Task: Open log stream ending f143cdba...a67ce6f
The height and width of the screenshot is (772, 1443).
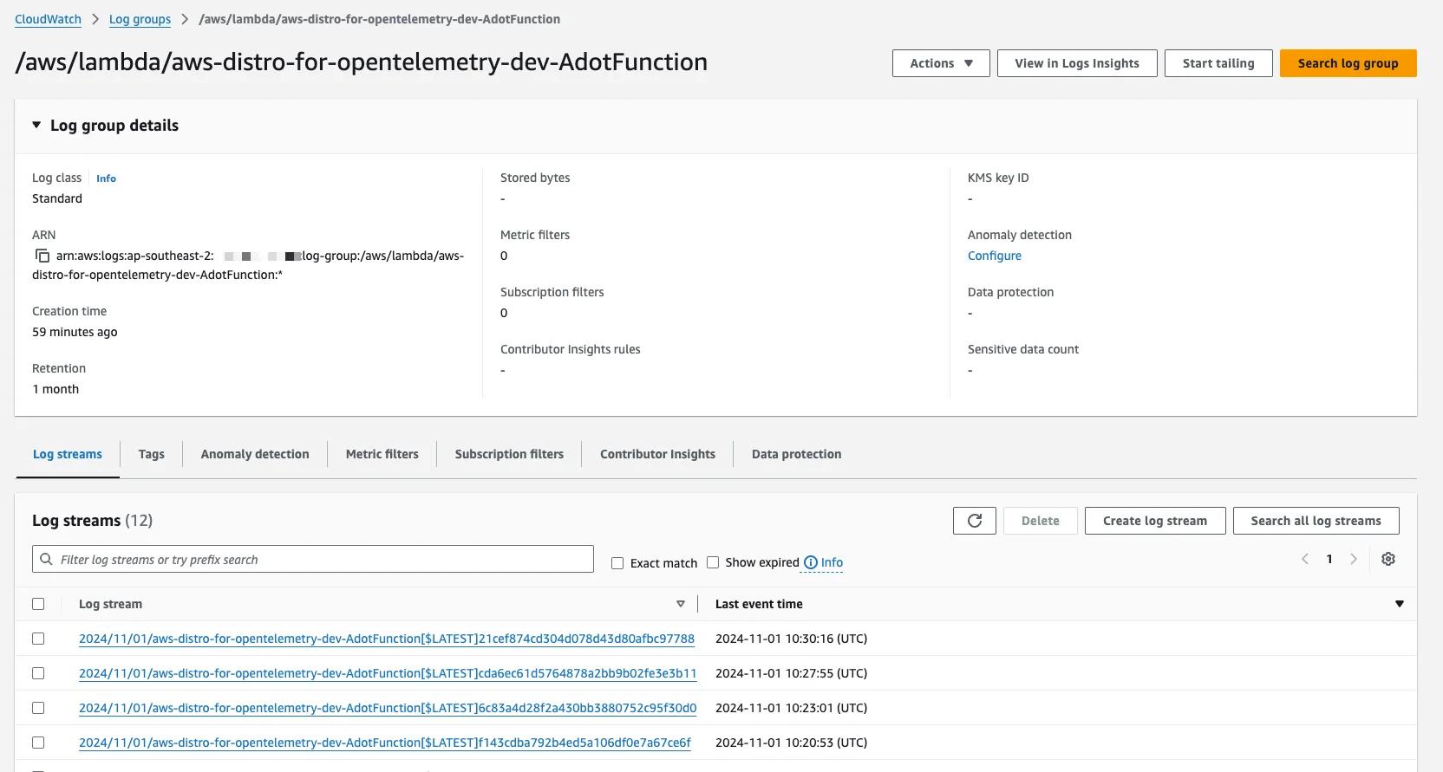Action: (385, 743)
